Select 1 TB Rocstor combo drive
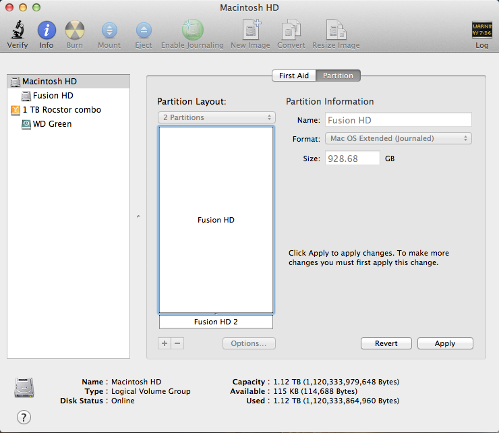499x433 pixels. coord(68,110)
